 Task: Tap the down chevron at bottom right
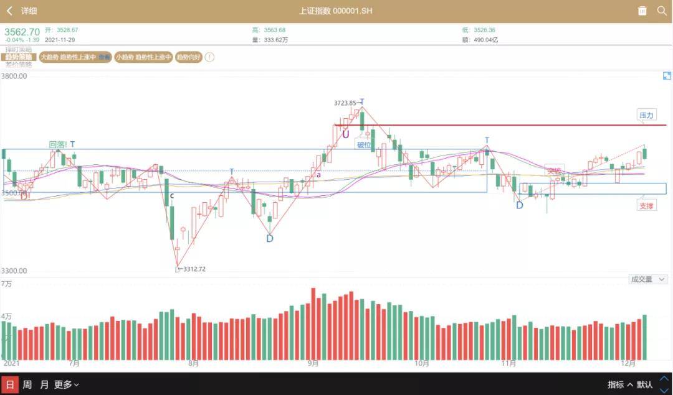tap(664, 390)
